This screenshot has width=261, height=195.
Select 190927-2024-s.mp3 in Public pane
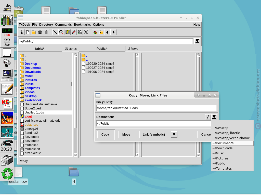(x=100, y=68)
